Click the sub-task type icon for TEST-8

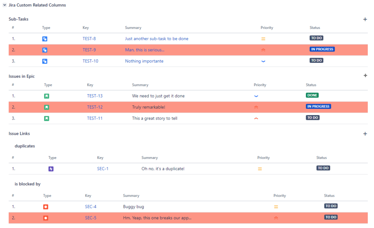click(45, 39)
